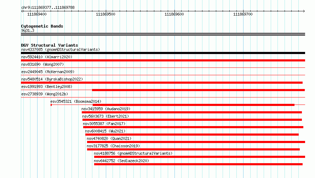Click the nsv3415959 (Audano2019) label
This screenshot has height=178, width=315.
106,109
